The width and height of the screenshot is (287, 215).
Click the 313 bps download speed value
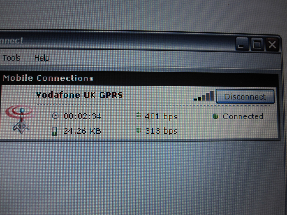[161, 131]
